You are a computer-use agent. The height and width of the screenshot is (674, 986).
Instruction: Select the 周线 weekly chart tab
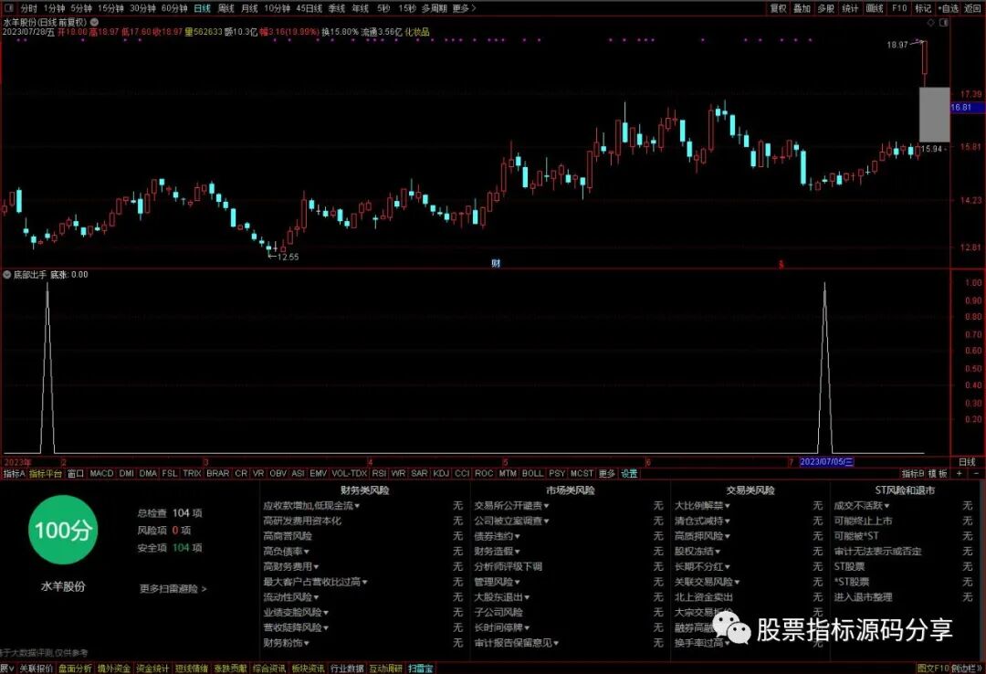226,8
